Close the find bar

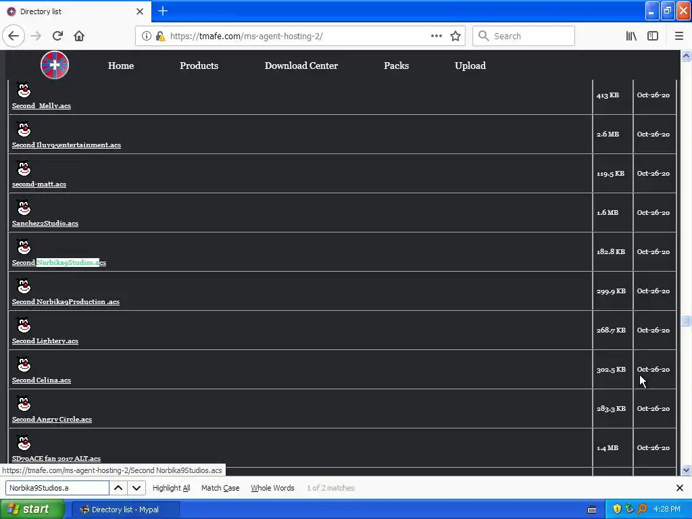[x=680, y=488]
